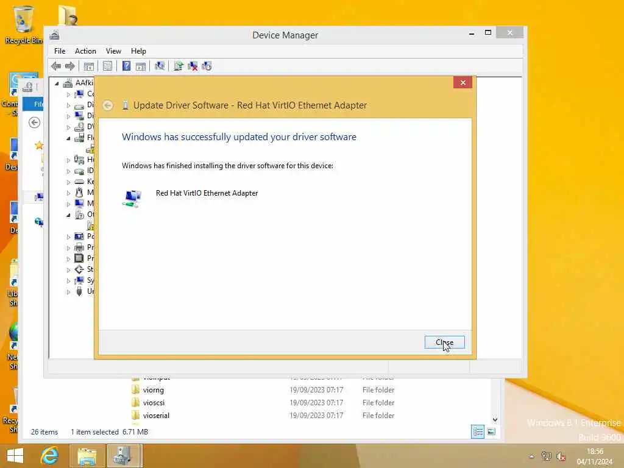This screenshot has width=624, height=468.
Task: Switch Explorer to details view icon
Action: [x=478, y=431]
